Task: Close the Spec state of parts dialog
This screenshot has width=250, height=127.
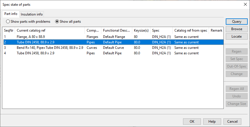Action: pyautogui.click(x=245, y=4)
